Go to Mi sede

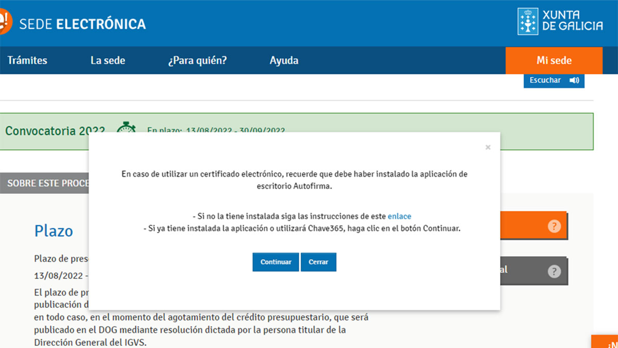tap(554, 60)
